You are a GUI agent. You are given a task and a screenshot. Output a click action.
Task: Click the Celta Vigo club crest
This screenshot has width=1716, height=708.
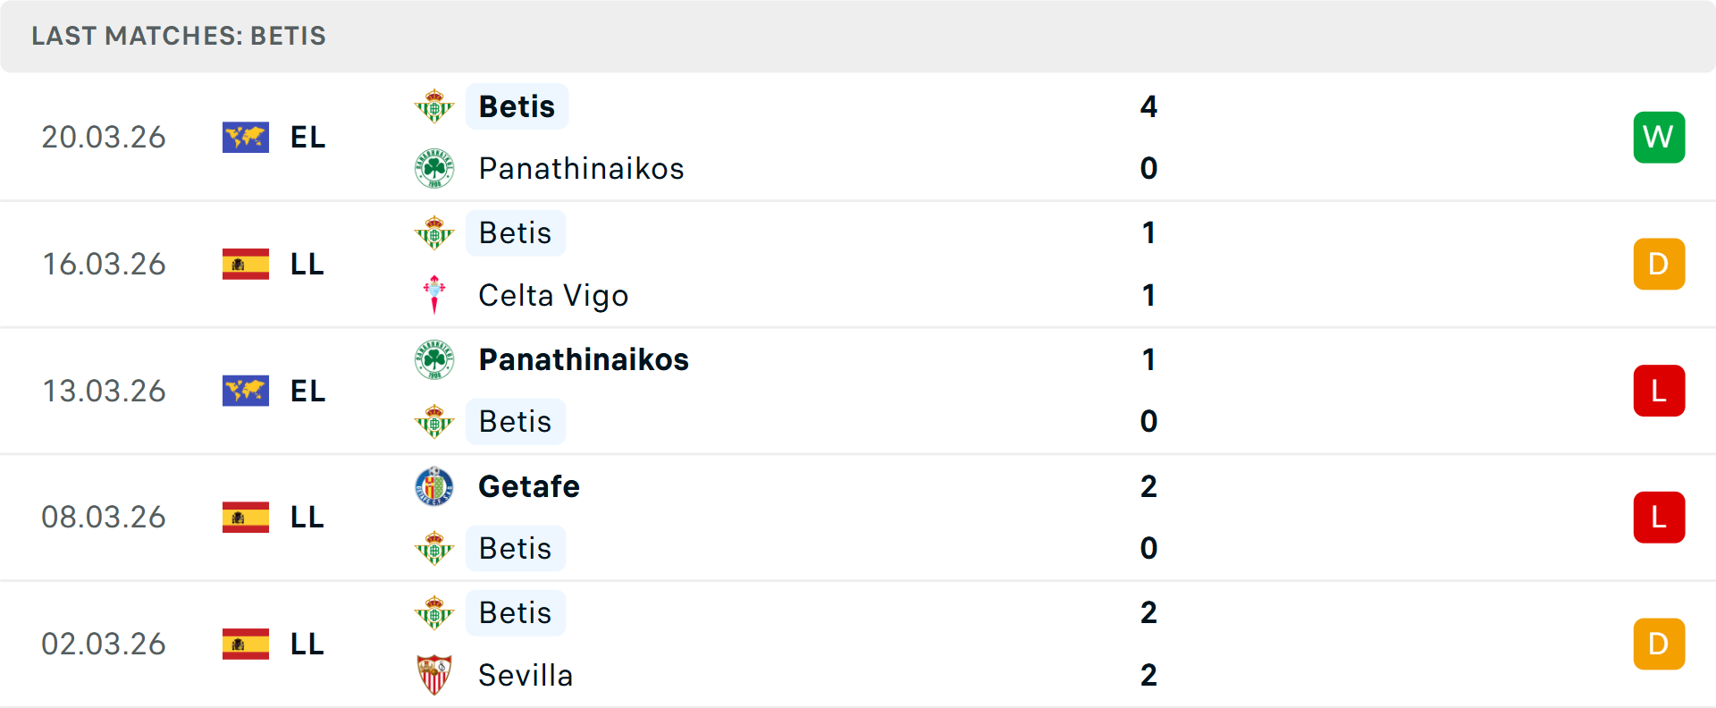point(434,295)
